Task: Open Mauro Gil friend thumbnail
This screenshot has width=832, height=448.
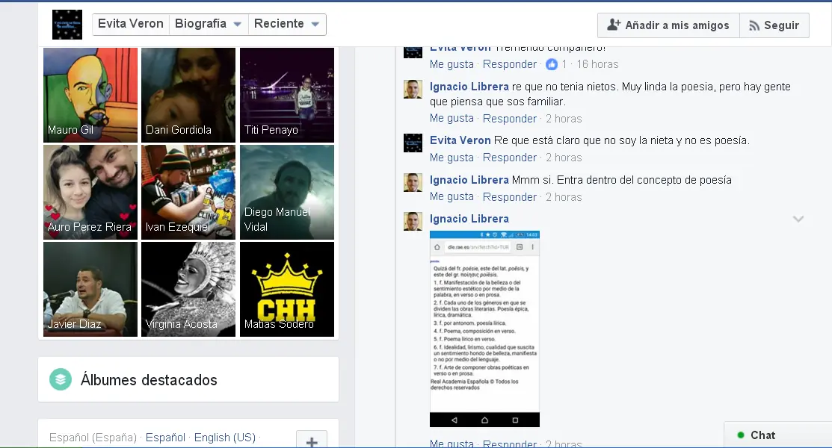Action: (x=90, y=95)
